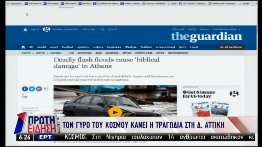Click the 'Deadly flash floods' headline
This screenshot has width=262, height=147.
pos(106,63)
